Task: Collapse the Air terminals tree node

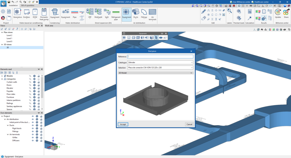Action: click(8, 134)
